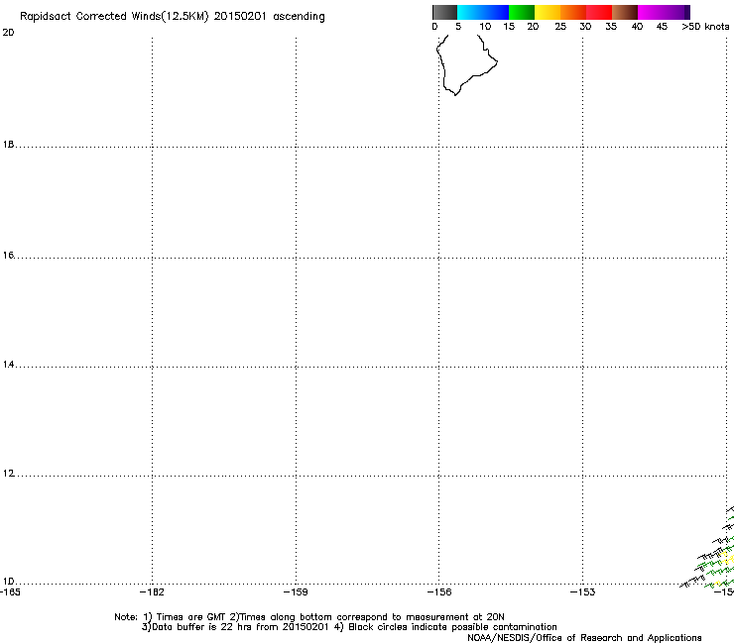
Task: Click the 'NOAA/NESDIS/Office of Research and Applications' credit
Action: (x=584, y=638)
